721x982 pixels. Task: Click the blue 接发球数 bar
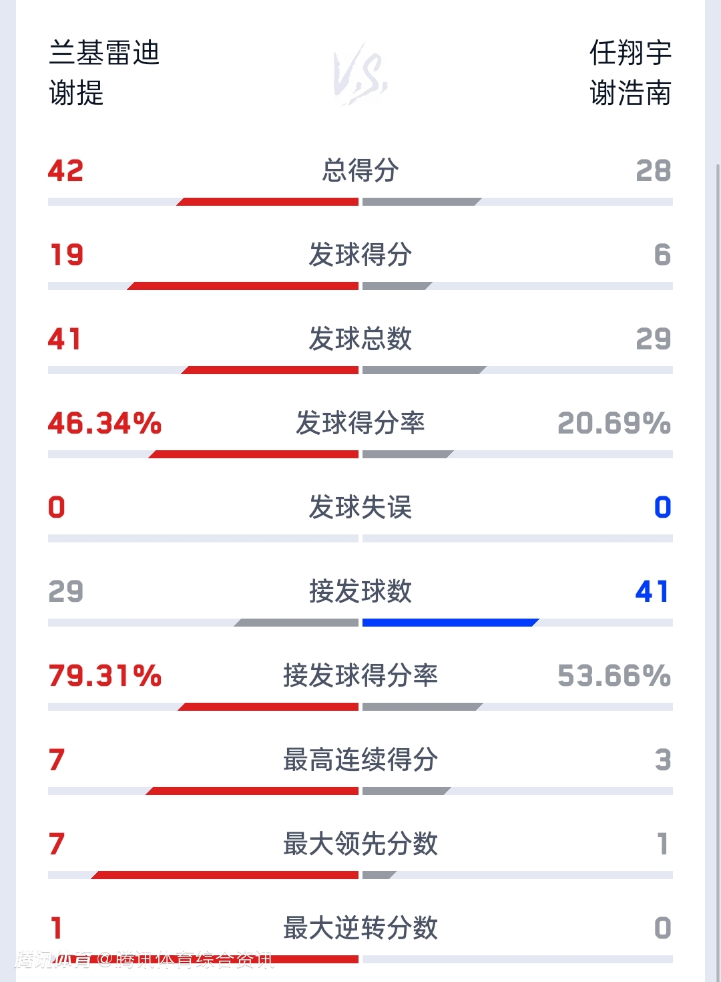(450, 623)
